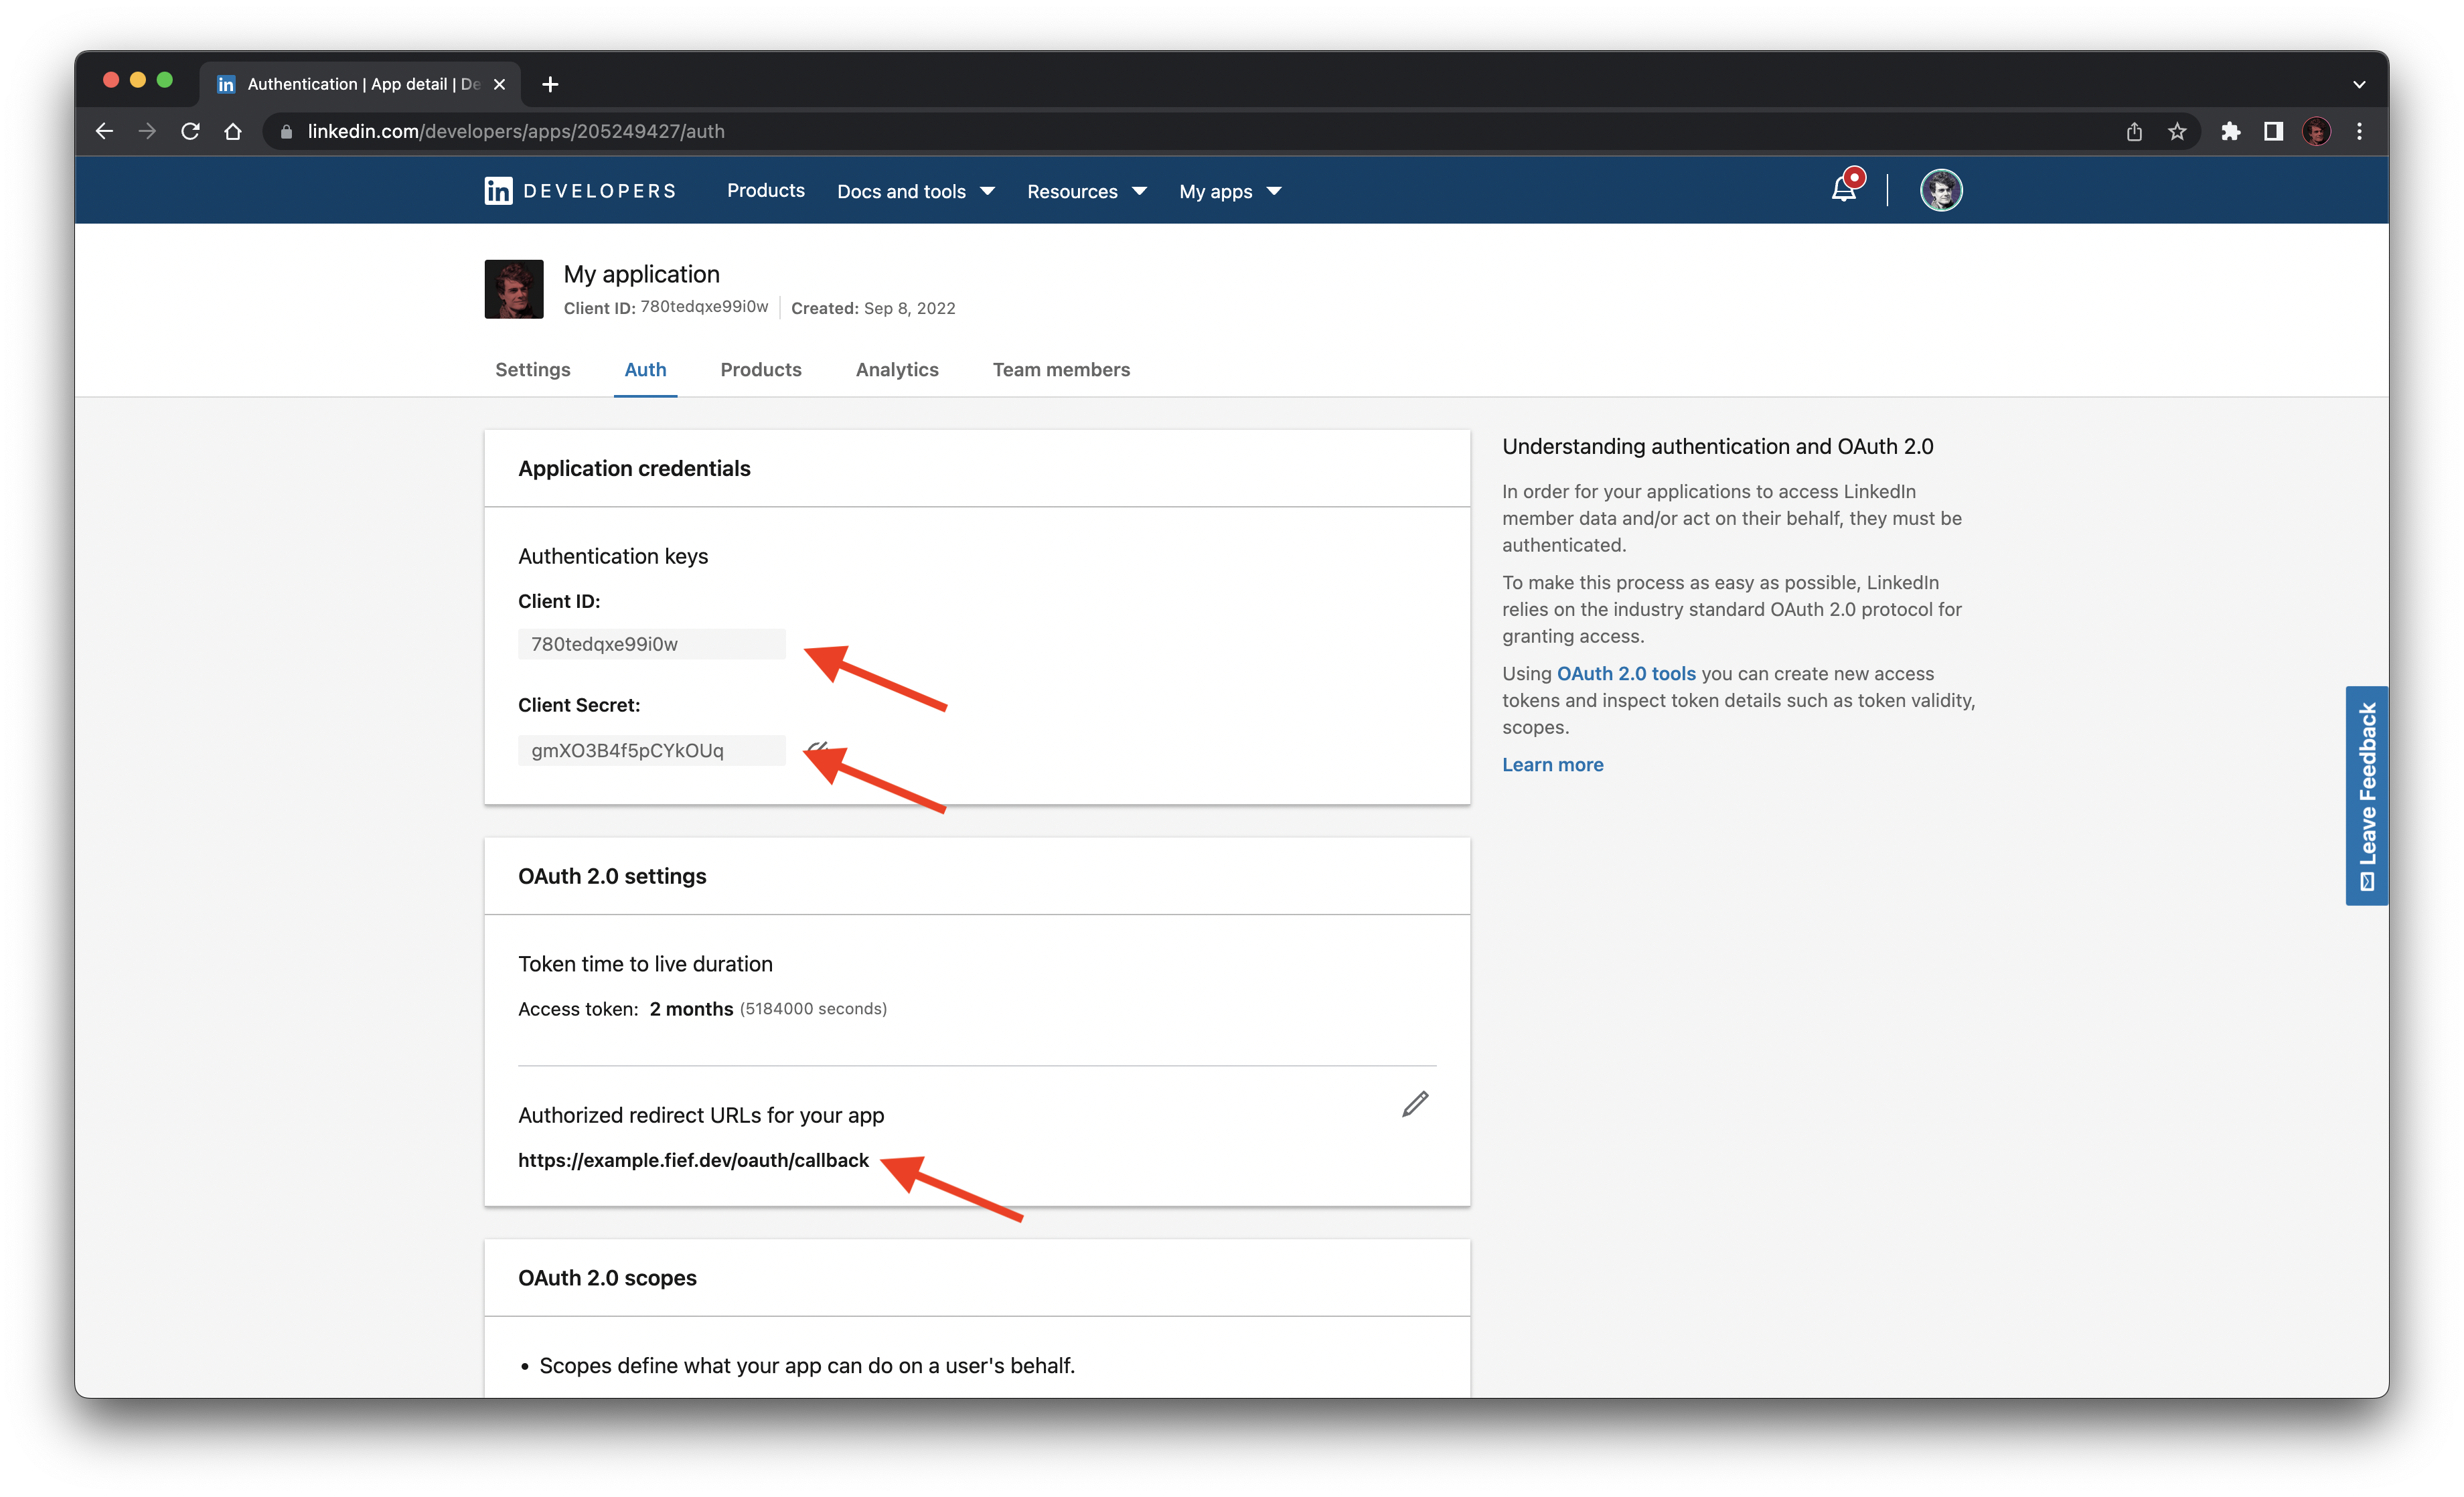Screen dimensions: 2464x1497
Task: Click the browser side panel toggle
Action: (x=2273, y=131)
